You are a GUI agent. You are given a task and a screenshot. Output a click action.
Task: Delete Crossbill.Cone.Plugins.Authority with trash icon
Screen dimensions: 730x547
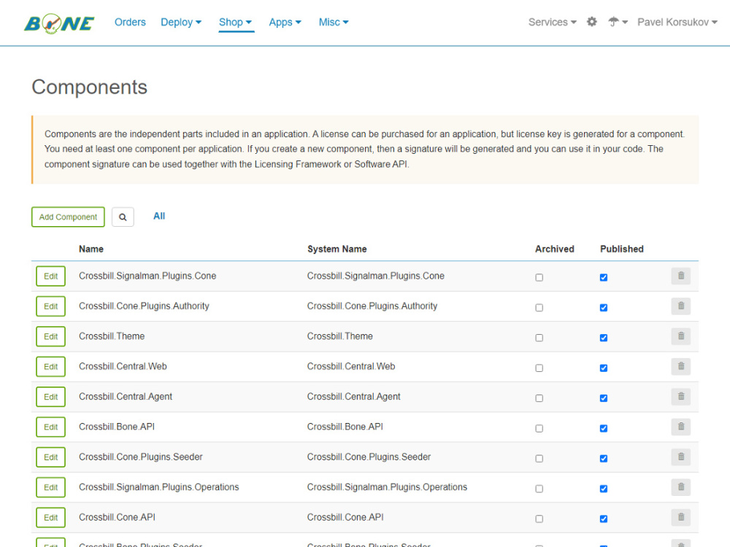(x=680, y=306)
